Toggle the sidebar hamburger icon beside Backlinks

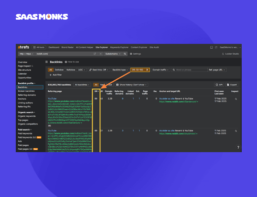click(47, 62)
